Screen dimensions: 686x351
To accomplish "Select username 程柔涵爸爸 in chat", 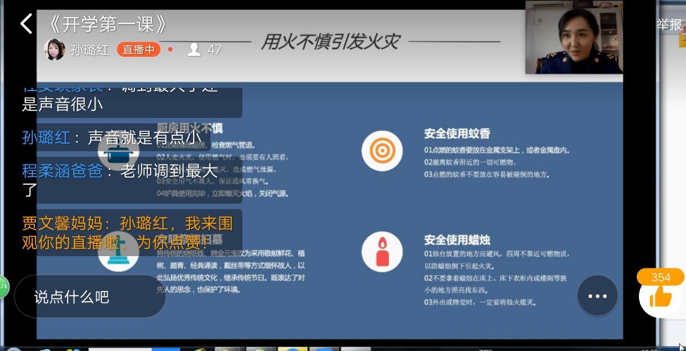I will click(x=62, y=171).
